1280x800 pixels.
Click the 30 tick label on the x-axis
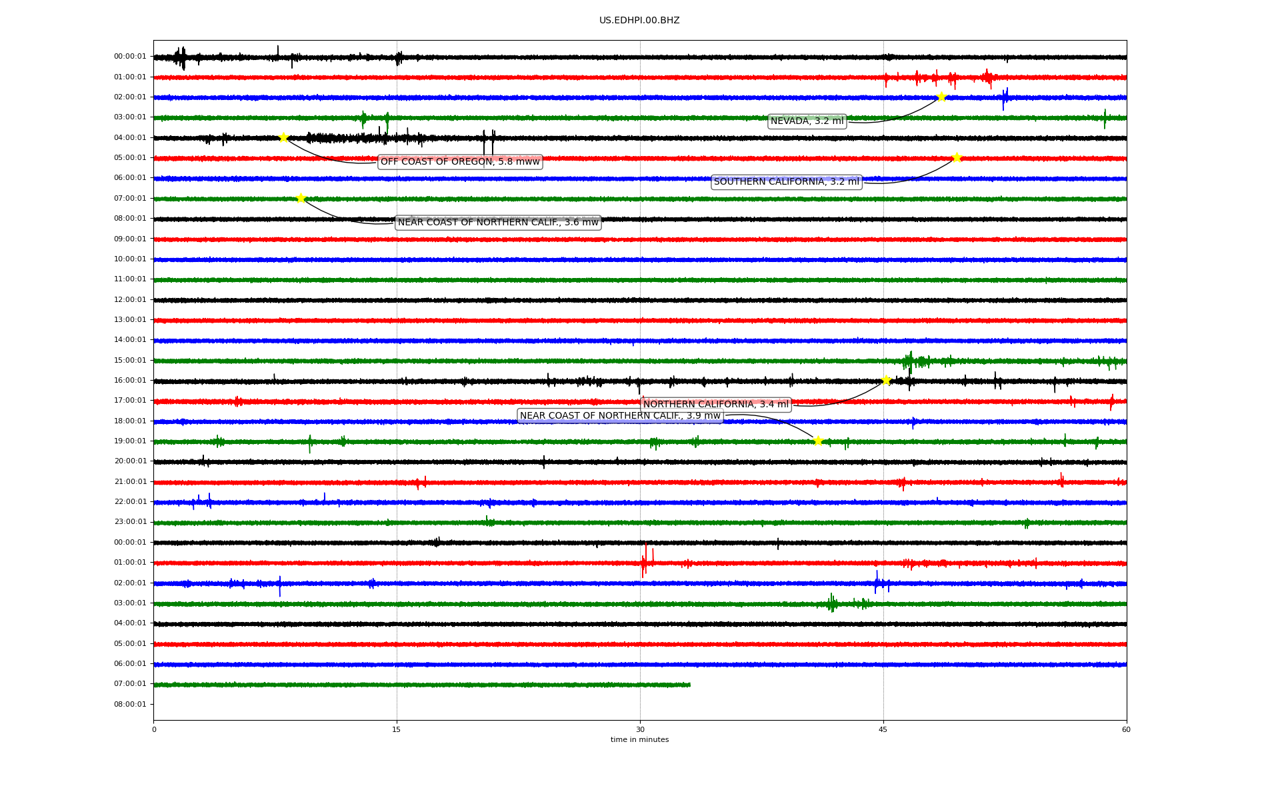pyautogui.click(x=640, y=729)
